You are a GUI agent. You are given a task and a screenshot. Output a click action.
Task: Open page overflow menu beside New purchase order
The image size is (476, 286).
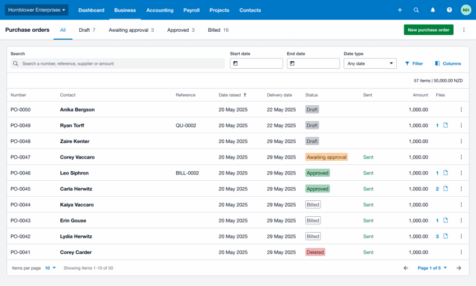[x=464, y=30]
